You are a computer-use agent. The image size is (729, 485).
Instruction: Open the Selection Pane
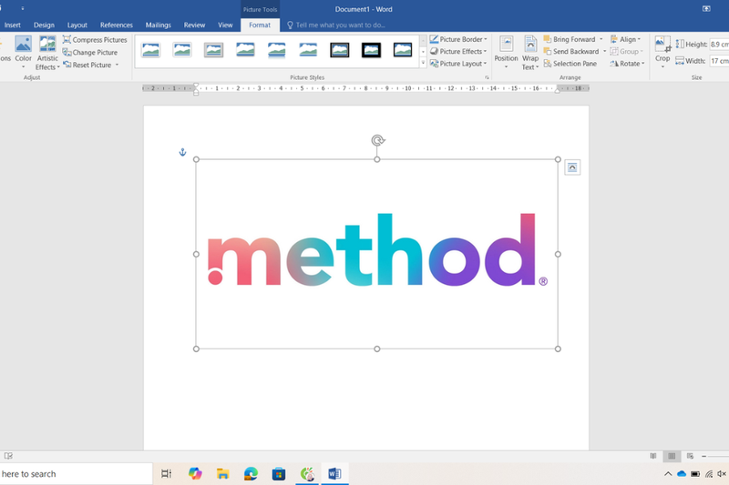570,64
